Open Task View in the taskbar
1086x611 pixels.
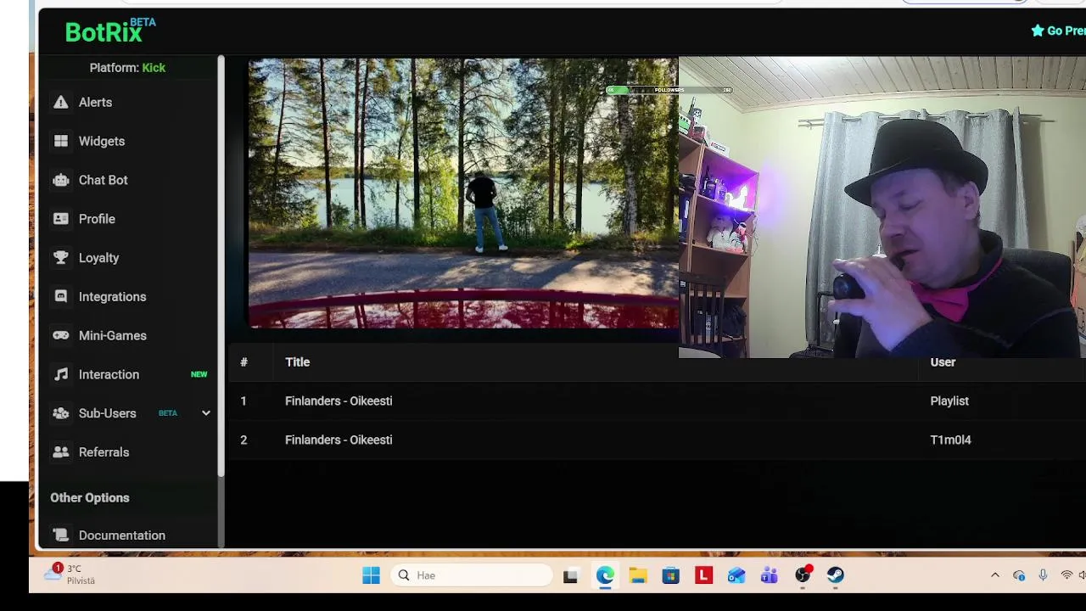point(570,575)
